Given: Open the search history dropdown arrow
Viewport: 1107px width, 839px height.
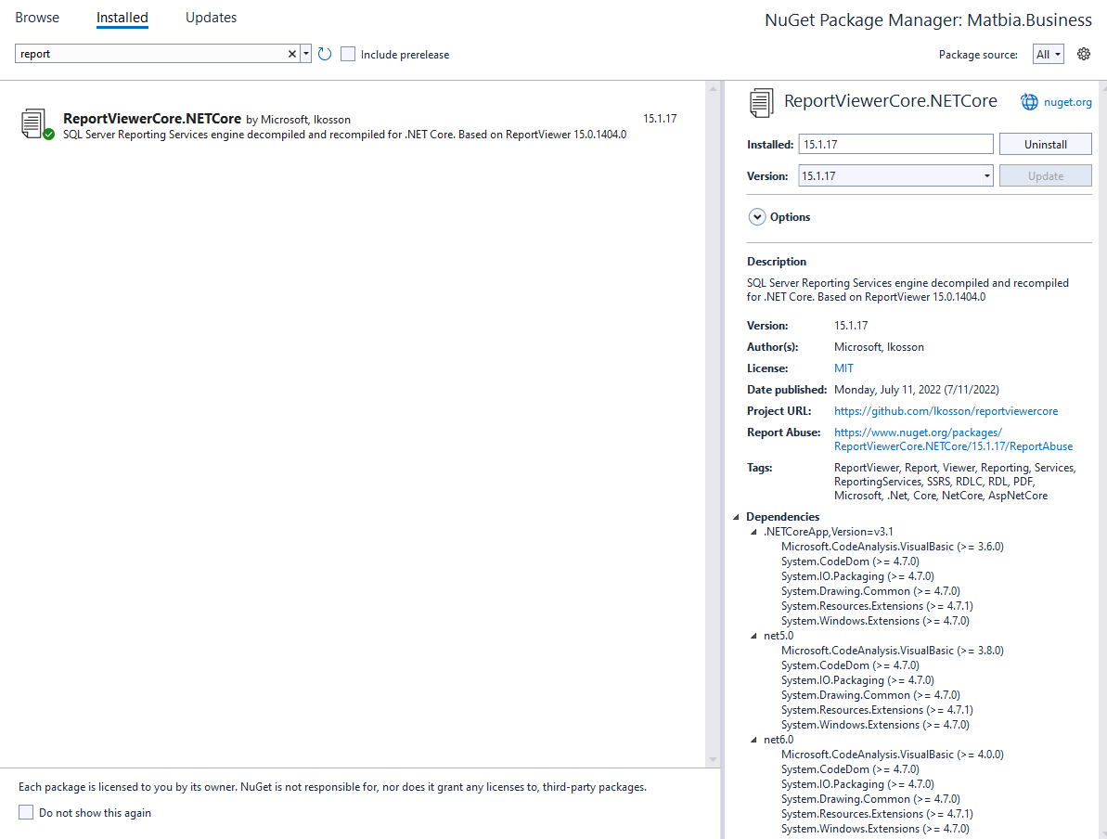Looking at the screenshot, I should (306, 54).
